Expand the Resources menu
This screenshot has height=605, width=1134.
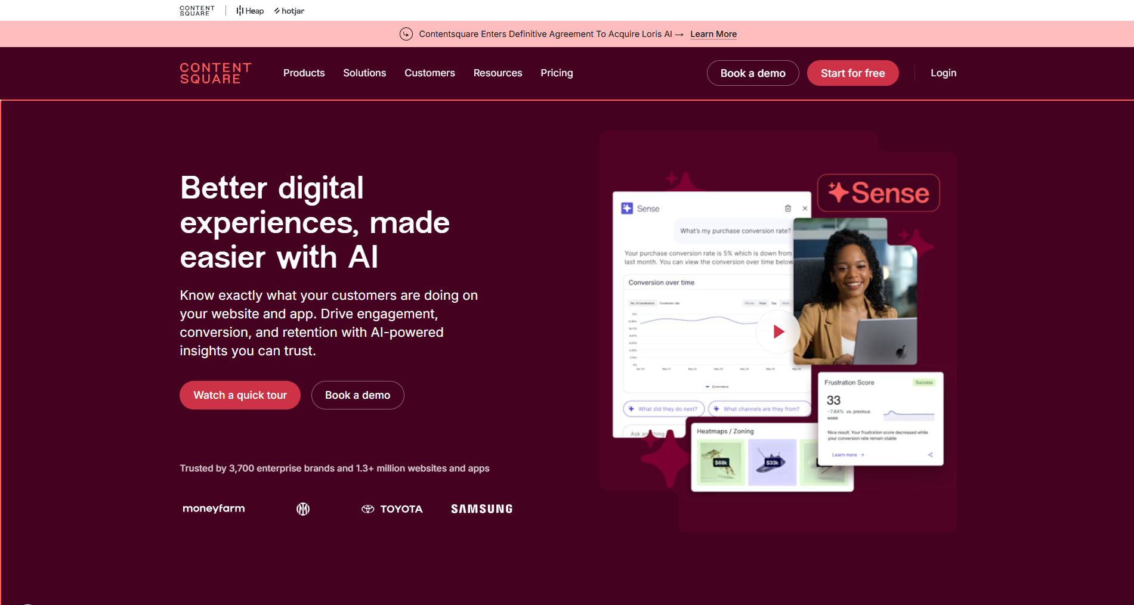pyautogui.click(x=498, y=73)
